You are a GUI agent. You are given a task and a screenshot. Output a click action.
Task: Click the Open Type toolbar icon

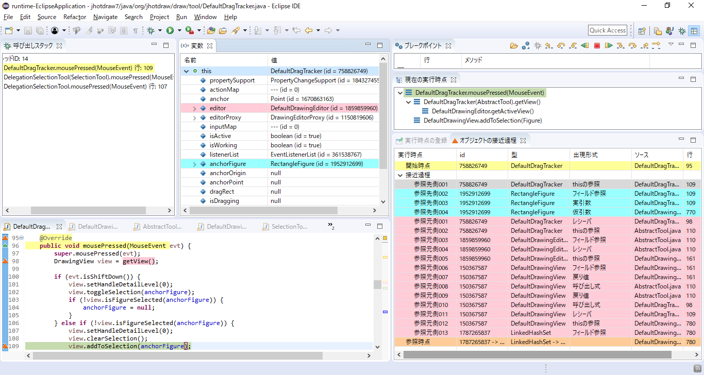point(211,30)
